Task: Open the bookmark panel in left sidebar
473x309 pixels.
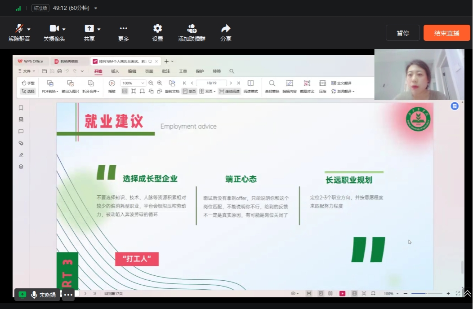Action: click(21, 108)
